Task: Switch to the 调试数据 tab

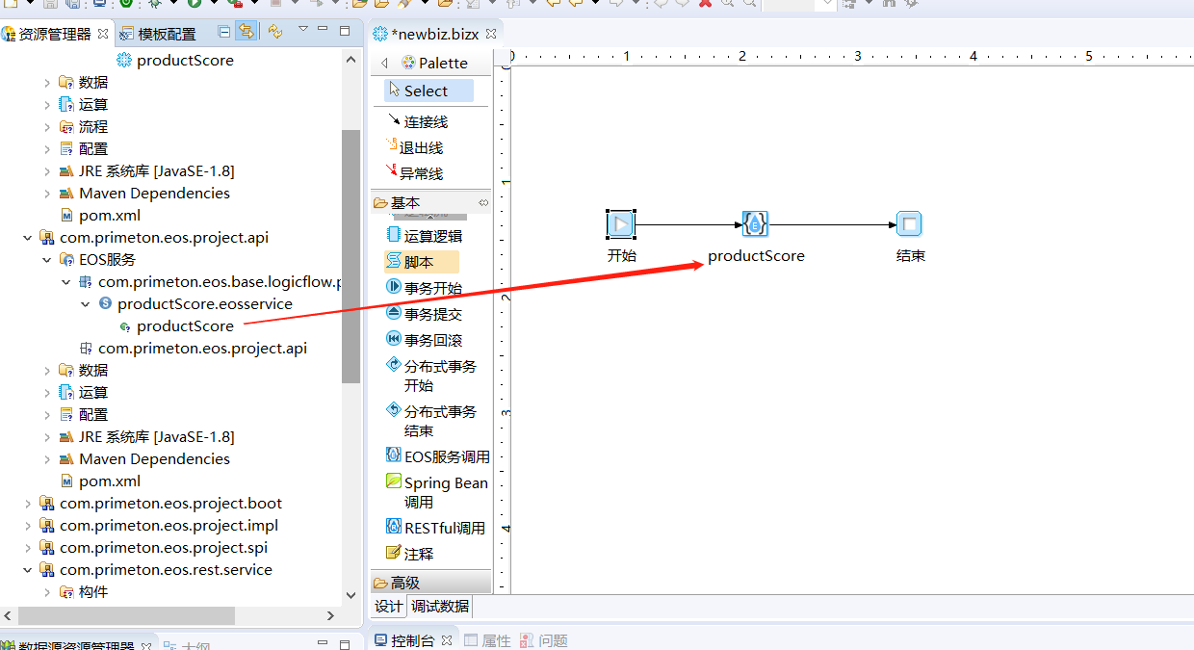Action: coord(439,606)
